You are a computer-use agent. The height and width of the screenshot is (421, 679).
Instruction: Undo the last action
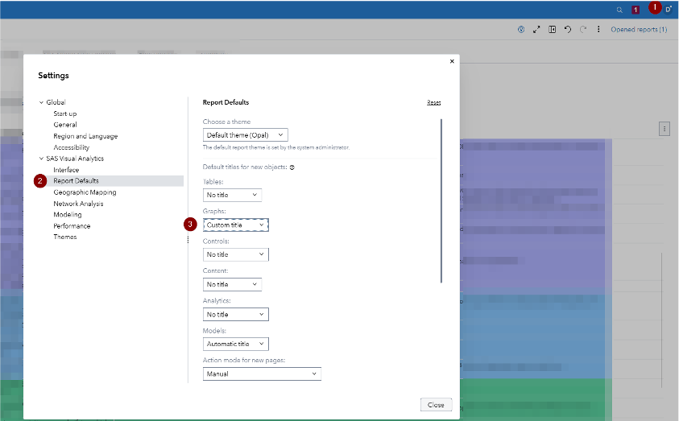pyautogui.click(x=568, y=30)
